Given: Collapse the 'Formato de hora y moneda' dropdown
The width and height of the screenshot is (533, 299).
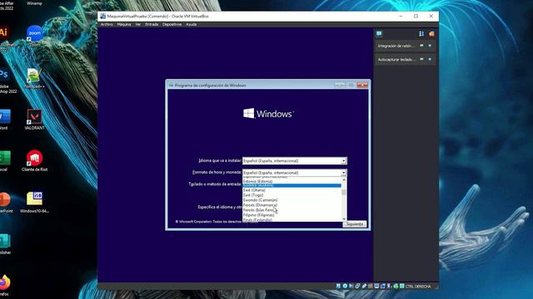Looking at the screenshot, I should pos(344,173).
